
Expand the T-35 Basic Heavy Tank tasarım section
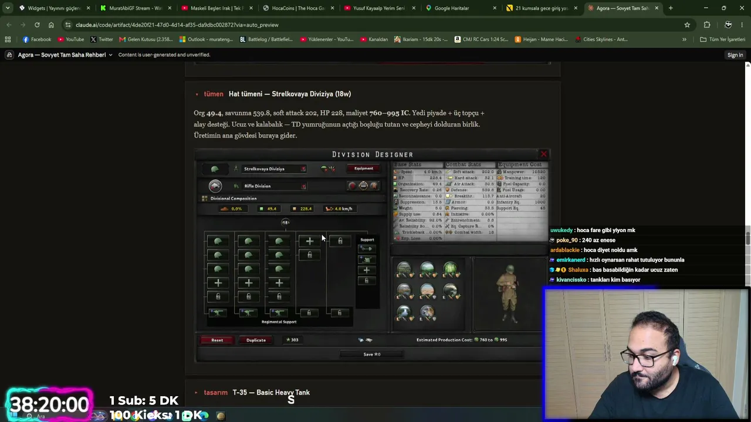197,393
